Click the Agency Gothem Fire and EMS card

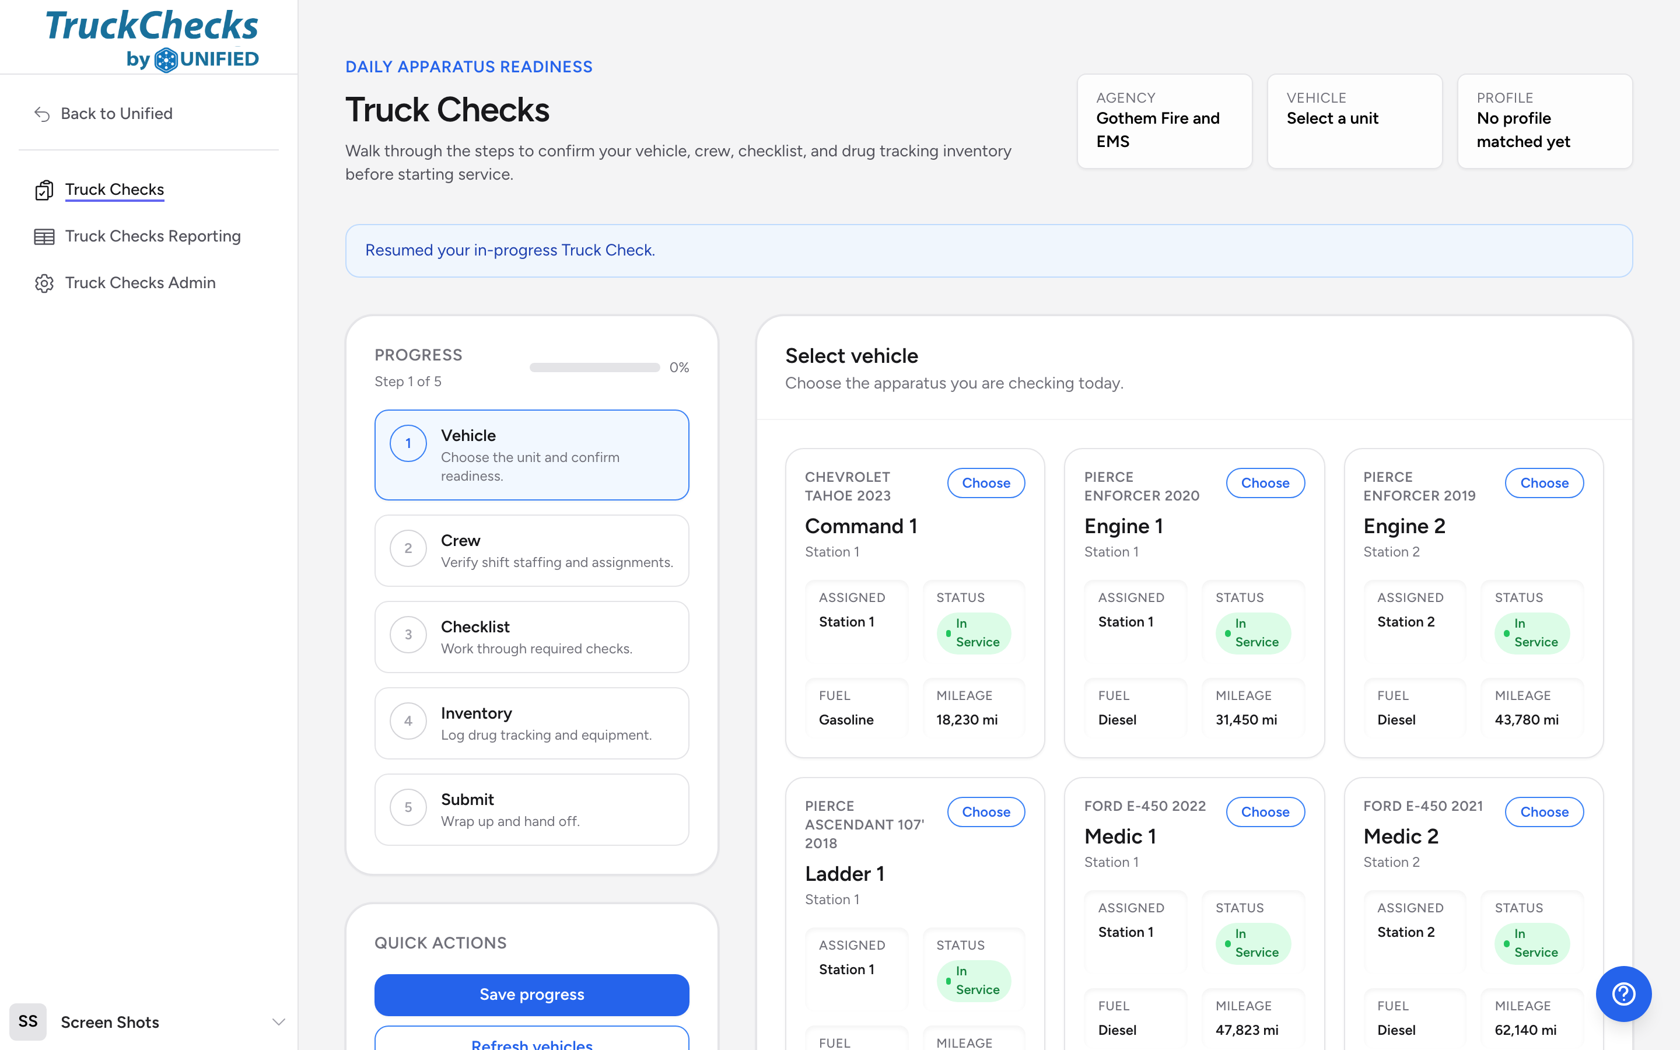click(1164, 121)
